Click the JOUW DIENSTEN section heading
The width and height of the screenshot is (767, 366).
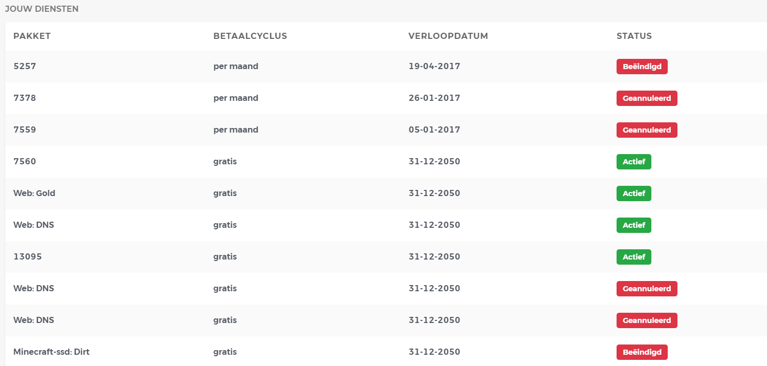(41, 9)
